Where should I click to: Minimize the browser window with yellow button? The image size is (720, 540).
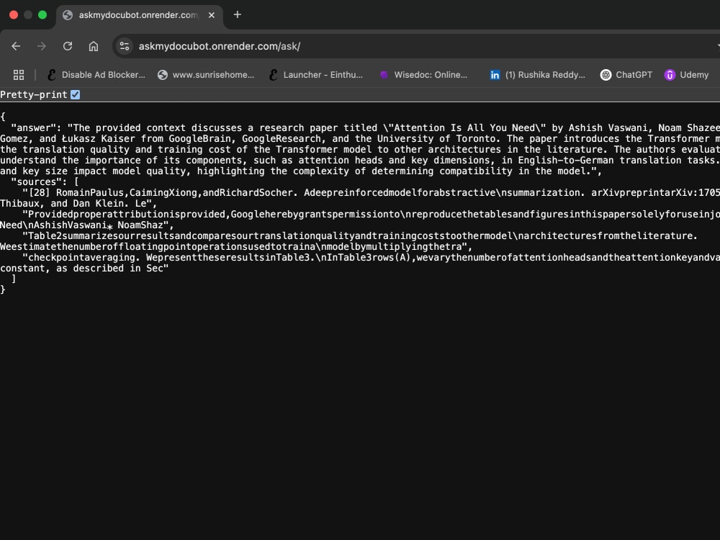(28, 14)
